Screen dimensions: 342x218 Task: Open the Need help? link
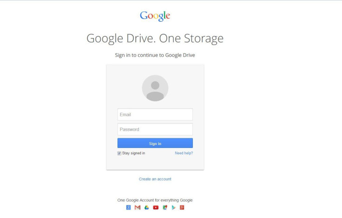pos(184,153)
